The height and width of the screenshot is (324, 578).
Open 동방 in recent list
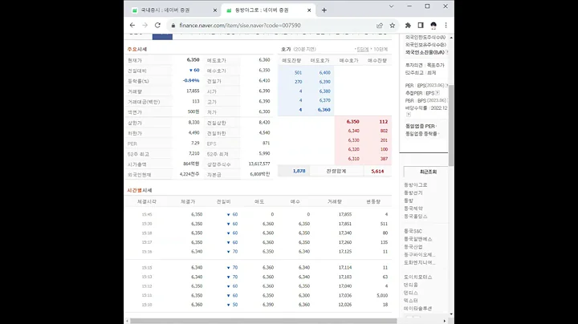pyautogui.click(x=409, y=200)
